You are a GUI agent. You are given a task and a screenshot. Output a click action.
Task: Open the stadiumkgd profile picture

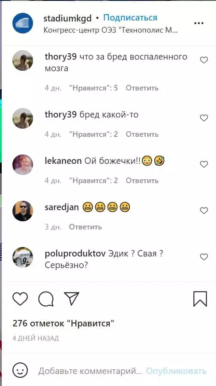(23, 23)
